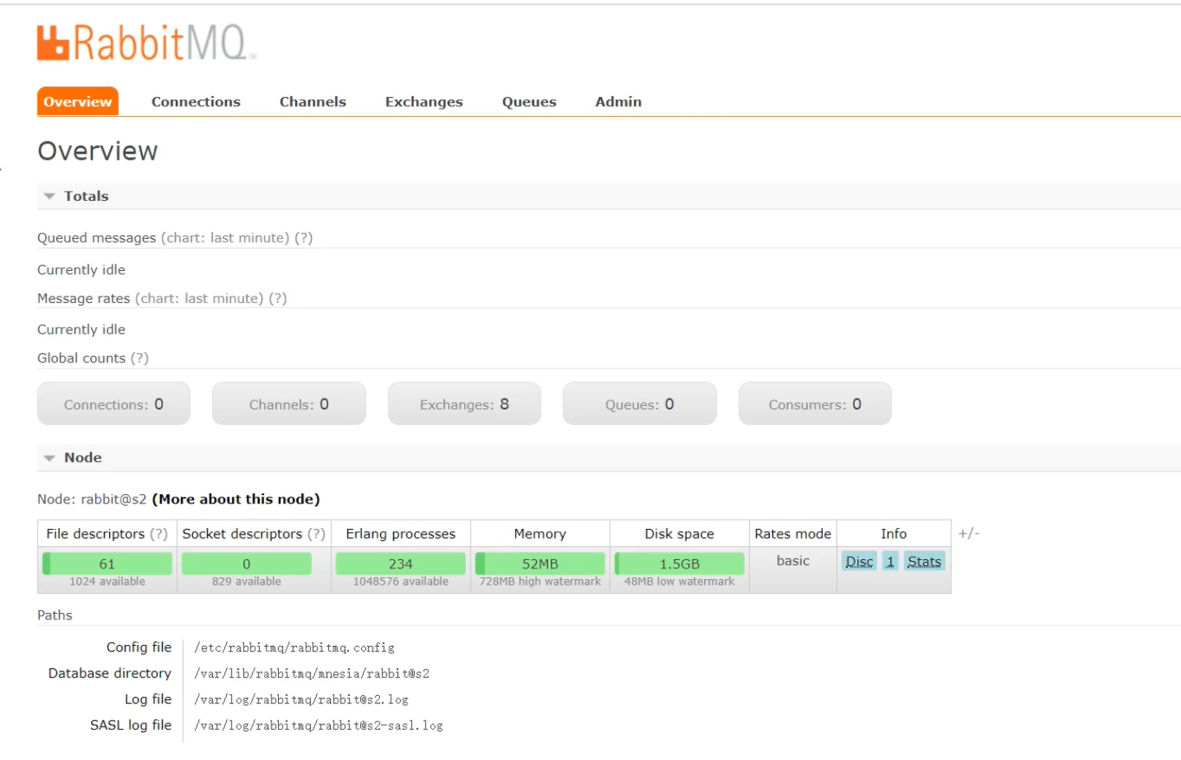The width and height of the screenshot is (1181, 760).
Task: Click the Info column header
Action: click(x=894, y=534)
